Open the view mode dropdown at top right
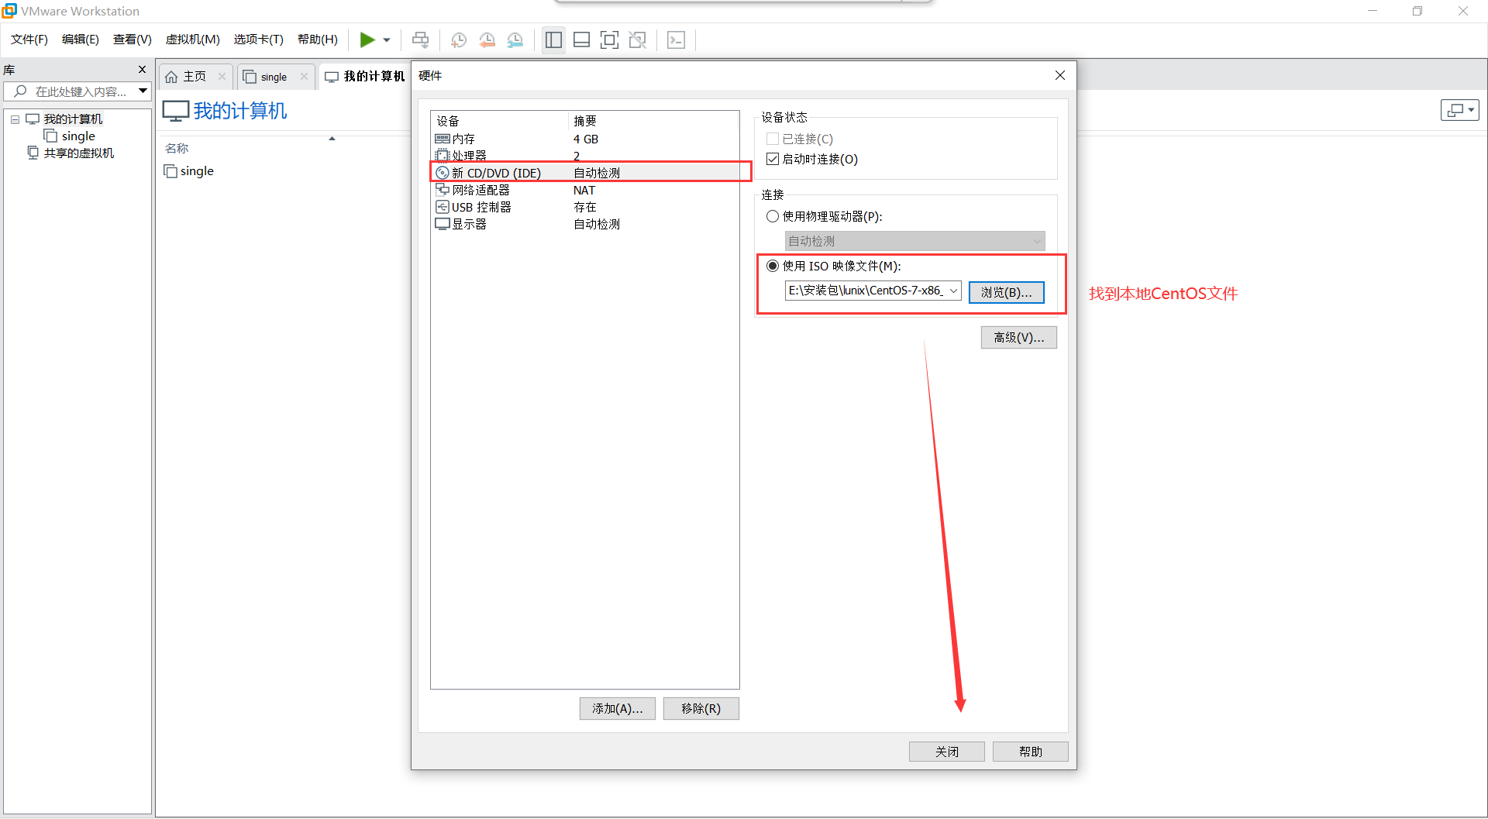Screen dimensions: 1488x819 click(x=1460, y=110)
